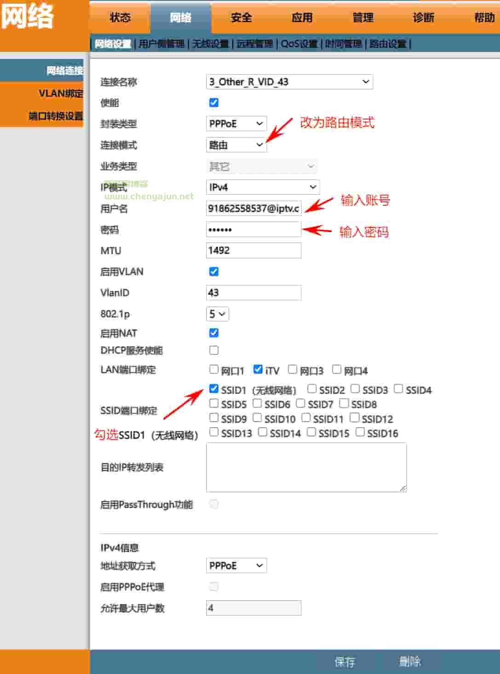
Task: Toggle the SSID1 (无线网络) checkbox
Action: tap(214, 389)
